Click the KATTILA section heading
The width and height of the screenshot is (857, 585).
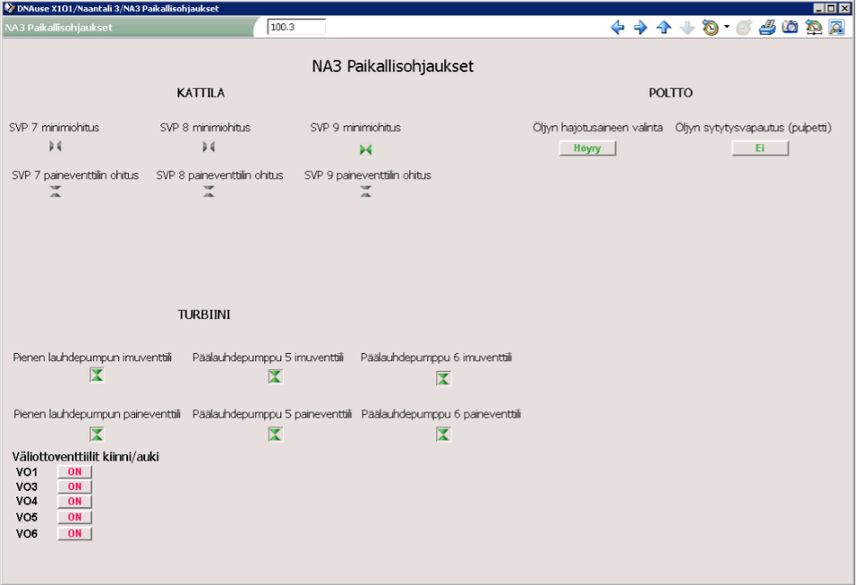click(x=201, y=93)
